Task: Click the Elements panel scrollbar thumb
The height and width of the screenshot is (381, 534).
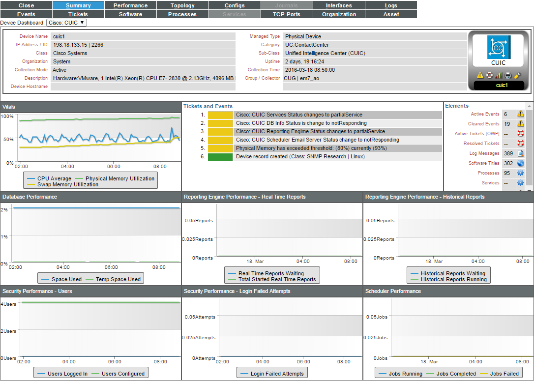Action: tap(529, 147)
